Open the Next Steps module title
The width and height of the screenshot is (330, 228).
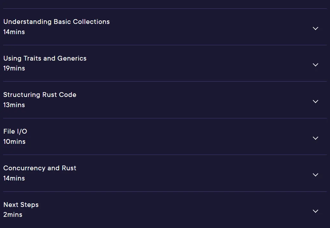21,205
